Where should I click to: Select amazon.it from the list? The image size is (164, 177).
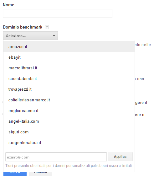[69, 46]
